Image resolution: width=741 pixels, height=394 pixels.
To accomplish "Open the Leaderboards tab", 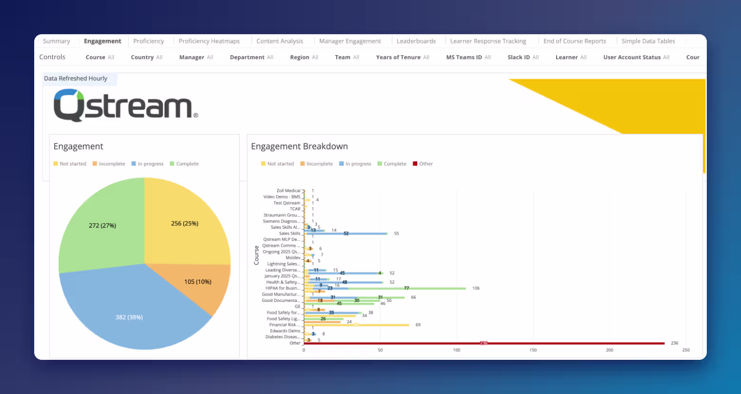I will (416, 41).
